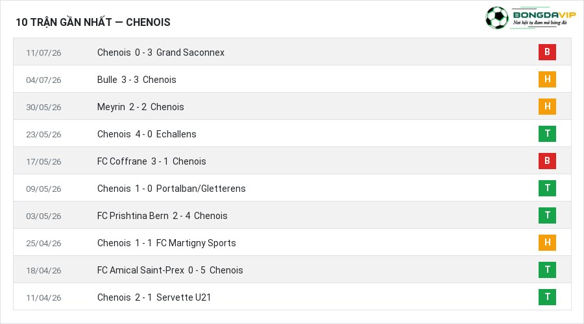Screen dimensions: 584x324
Task: Click the 18/04/26 date of Saint-Prex match
Action: [x=43, y=270]
